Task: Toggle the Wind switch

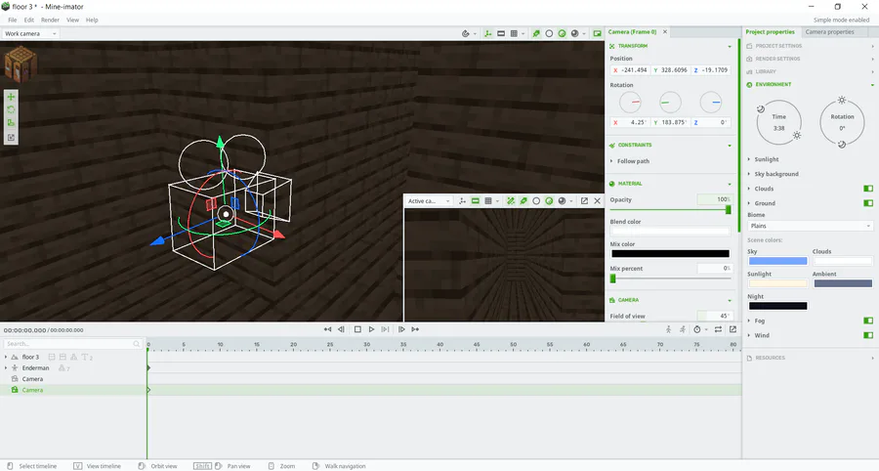Action: (868, 335)
